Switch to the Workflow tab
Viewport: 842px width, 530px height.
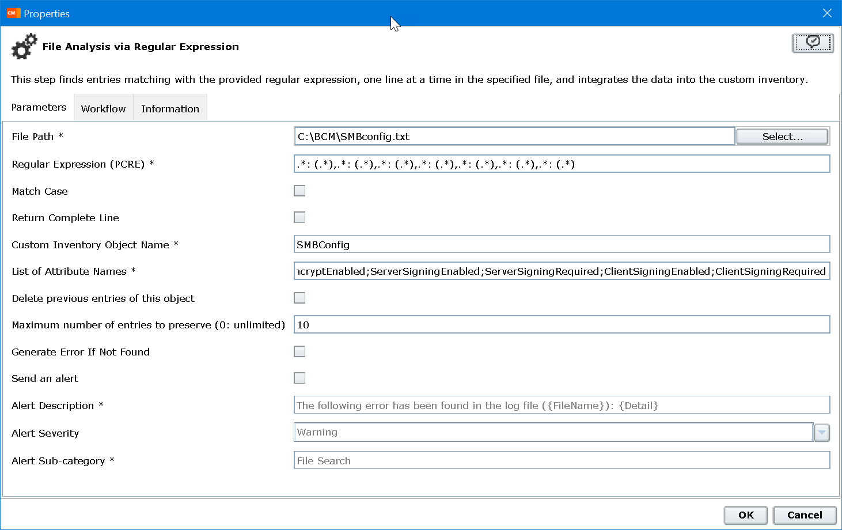[103, 108]
